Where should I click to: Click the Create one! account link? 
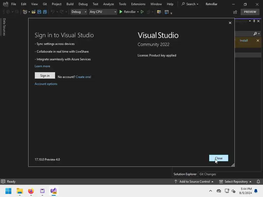(83, 77)
